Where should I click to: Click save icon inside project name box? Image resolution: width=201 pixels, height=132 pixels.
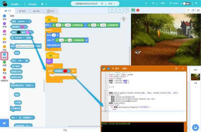(102, 3)
